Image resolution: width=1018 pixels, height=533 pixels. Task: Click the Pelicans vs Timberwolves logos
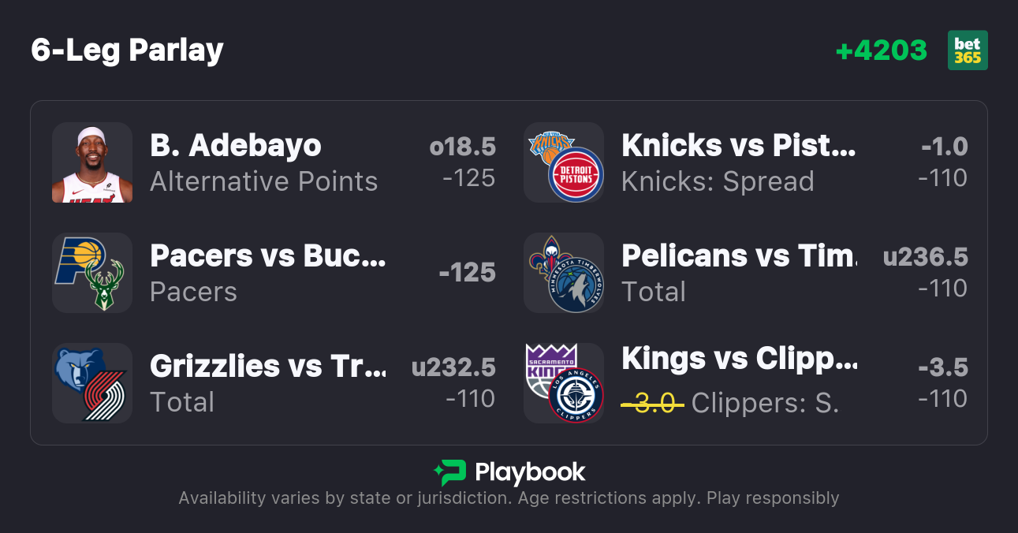(564, 273)
